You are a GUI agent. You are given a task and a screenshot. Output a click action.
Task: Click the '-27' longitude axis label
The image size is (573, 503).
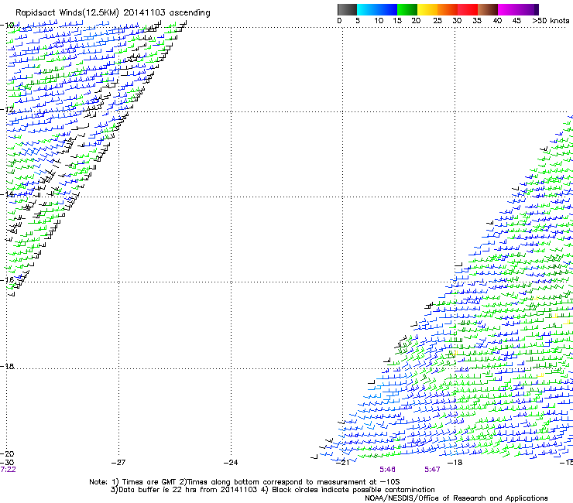click(x=118, y=463)
